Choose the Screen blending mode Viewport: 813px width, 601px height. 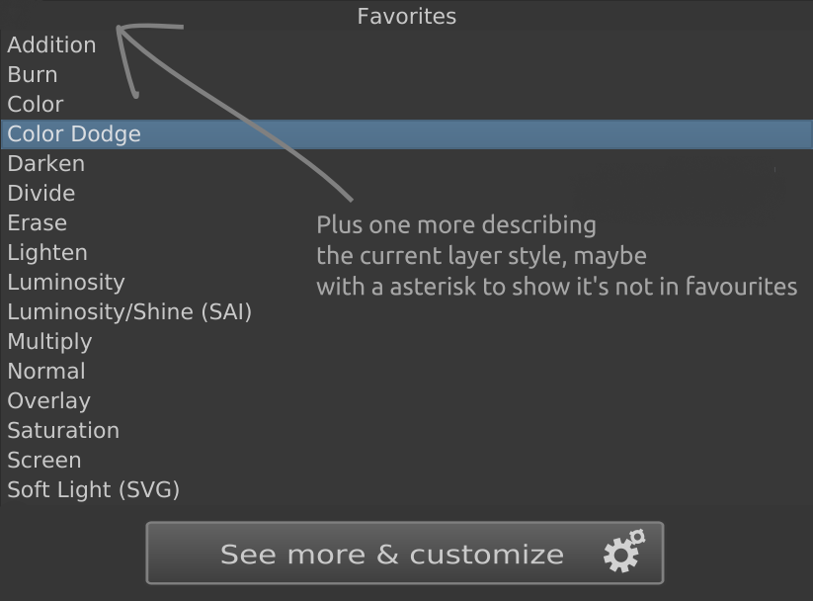point(44,461)
